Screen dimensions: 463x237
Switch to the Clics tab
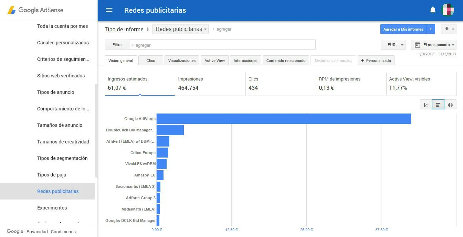151,61
